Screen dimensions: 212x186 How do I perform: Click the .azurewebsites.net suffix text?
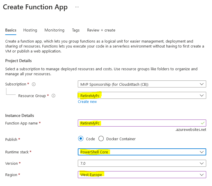(x=191, y=130)
